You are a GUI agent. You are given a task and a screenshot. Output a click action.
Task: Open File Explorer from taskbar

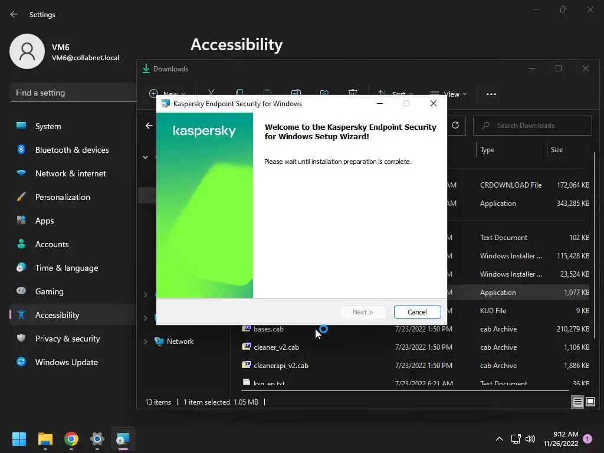[45, 439]
